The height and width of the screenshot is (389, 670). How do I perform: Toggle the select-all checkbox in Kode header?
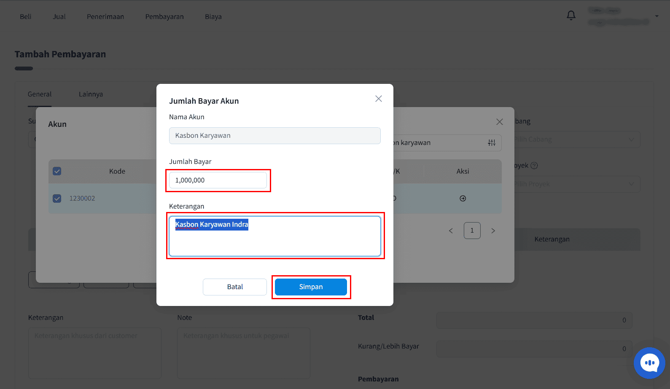click(x=57, y=171)
